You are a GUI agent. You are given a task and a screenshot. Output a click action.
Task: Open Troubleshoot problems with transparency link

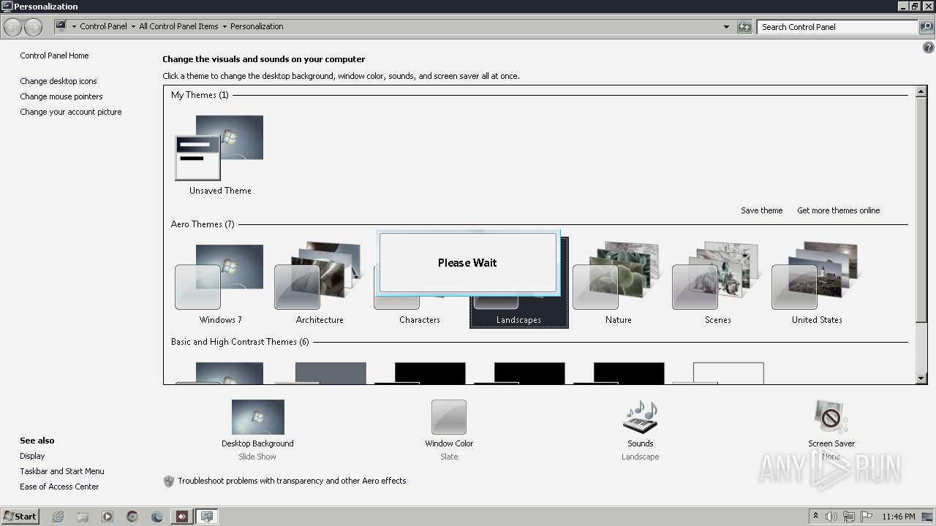point(292,481)
